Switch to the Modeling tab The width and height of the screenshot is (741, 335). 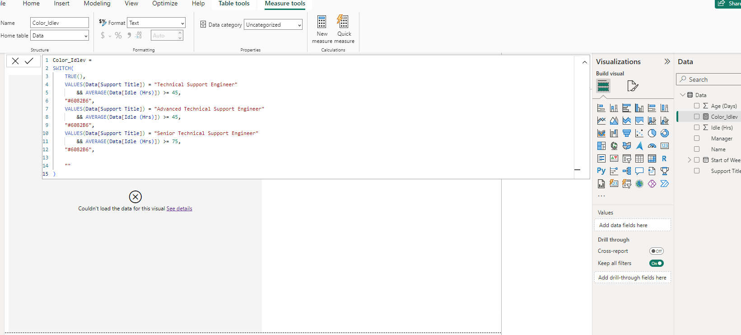(97, 4)
